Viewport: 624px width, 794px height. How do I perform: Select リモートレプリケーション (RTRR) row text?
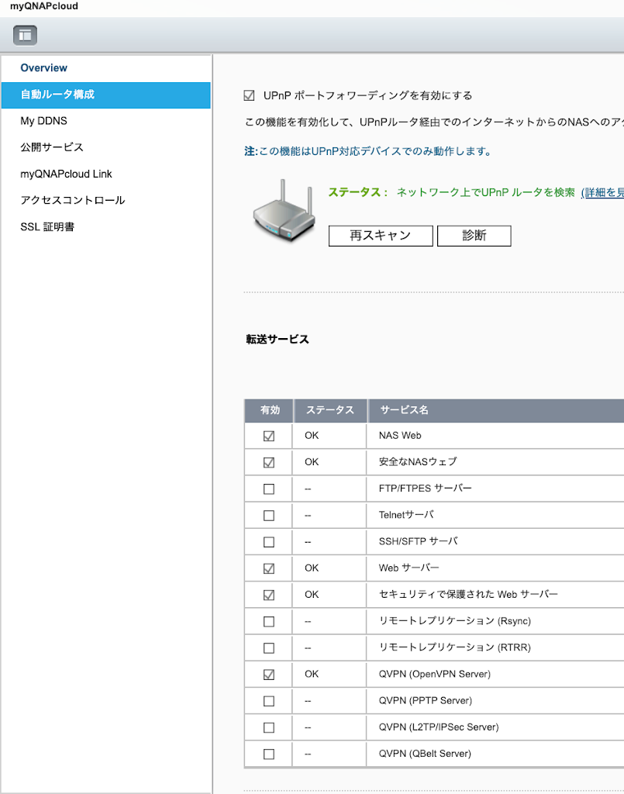(x=455, y=647)
